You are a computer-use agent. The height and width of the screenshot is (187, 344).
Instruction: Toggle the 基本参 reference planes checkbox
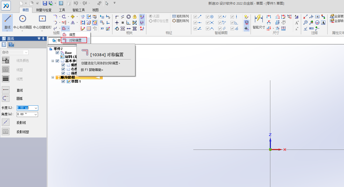point(57,61)
